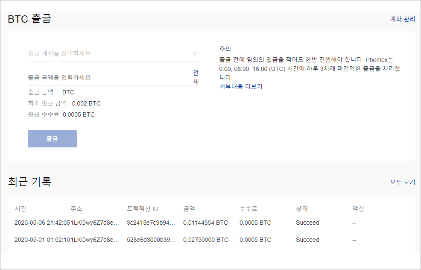Click the amount 0.02750000 BTC
421x270 pixels.
(206, 240)
